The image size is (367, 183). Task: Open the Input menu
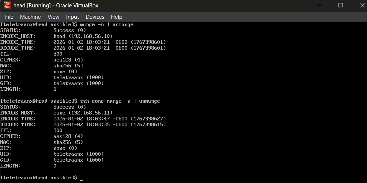72,17
